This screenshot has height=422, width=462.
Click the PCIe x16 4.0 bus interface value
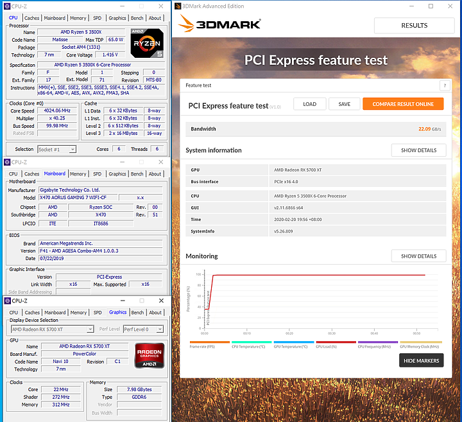[x=286, y=182]
